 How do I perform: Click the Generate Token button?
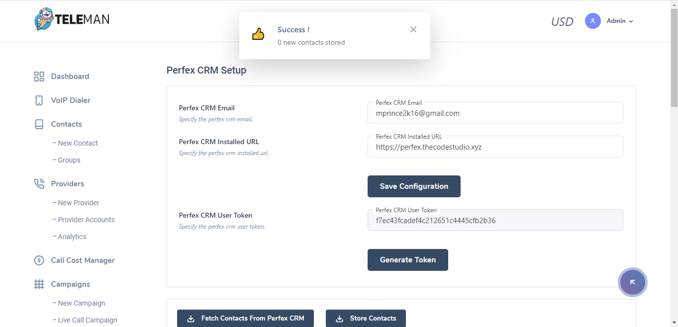tap(407, 259)
